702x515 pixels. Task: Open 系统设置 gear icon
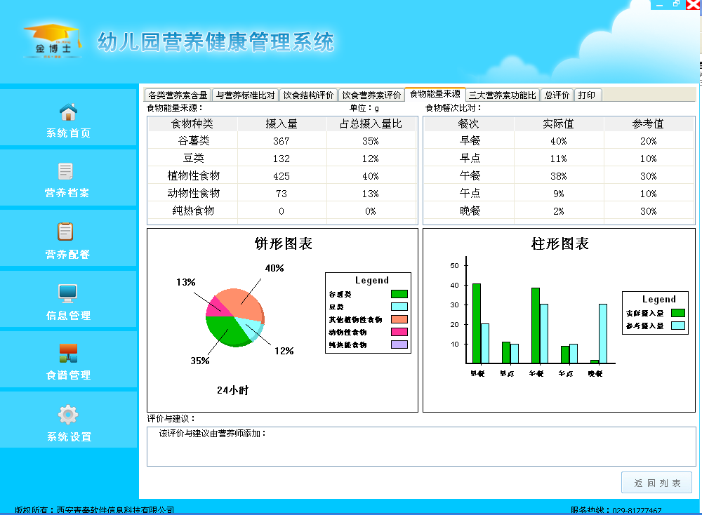click(68, 414)
